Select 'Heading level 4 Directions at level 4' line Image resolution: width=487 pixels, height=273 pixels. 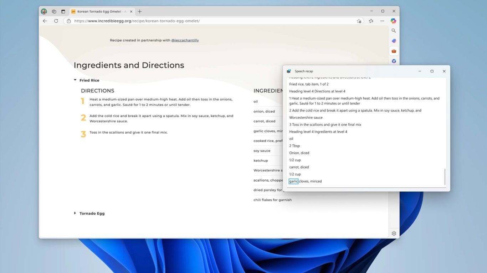click(x=317, y=91)
